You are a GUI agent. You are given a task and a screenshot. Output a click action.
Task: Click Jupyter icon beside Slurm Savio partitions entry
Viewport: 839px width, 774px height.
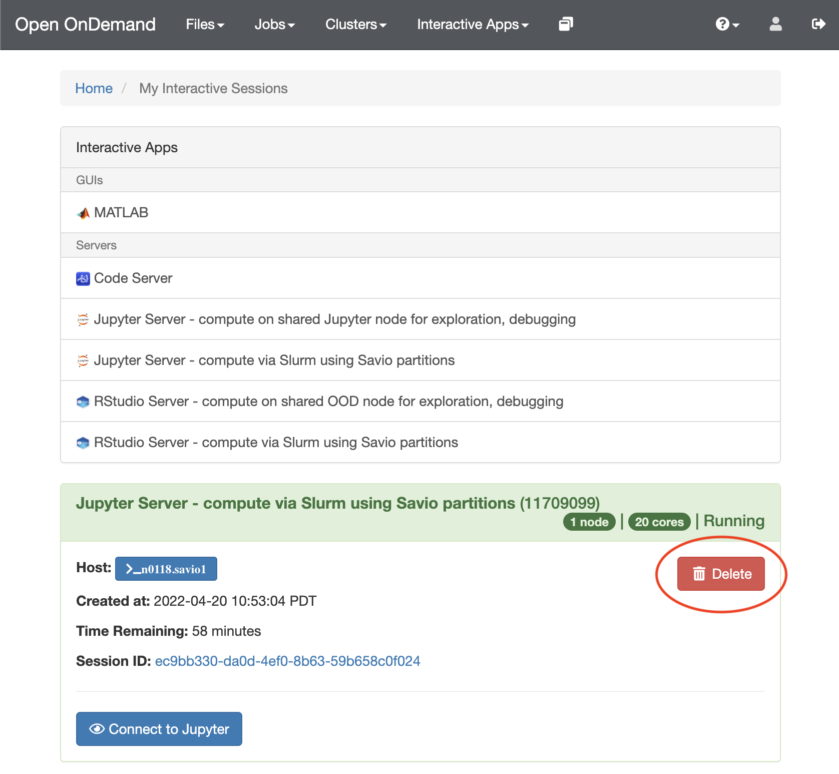(x=83, y=360)
